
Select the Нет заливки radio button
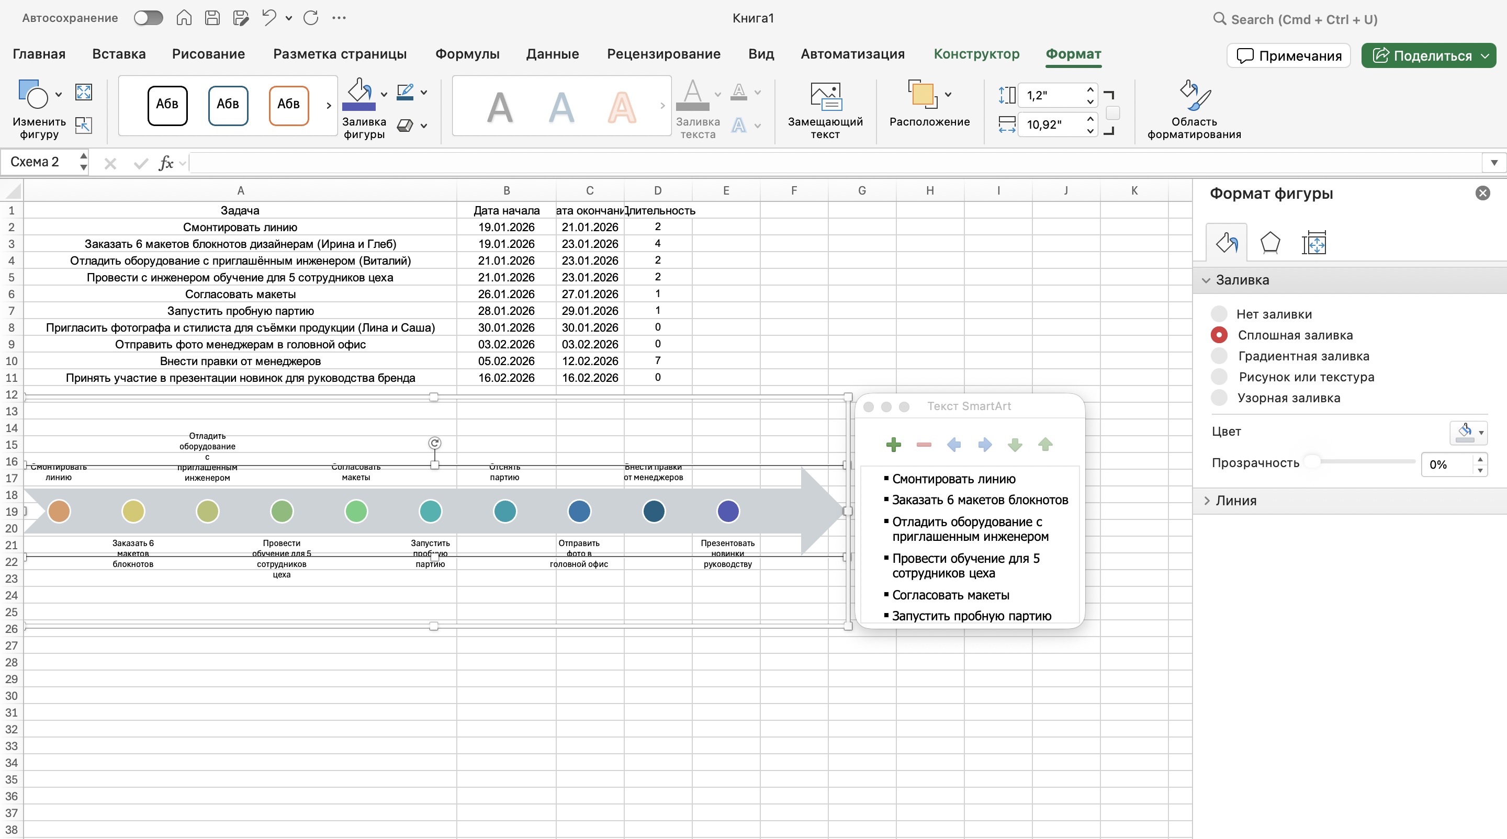pyautogui.click(x=1219, y=314)
